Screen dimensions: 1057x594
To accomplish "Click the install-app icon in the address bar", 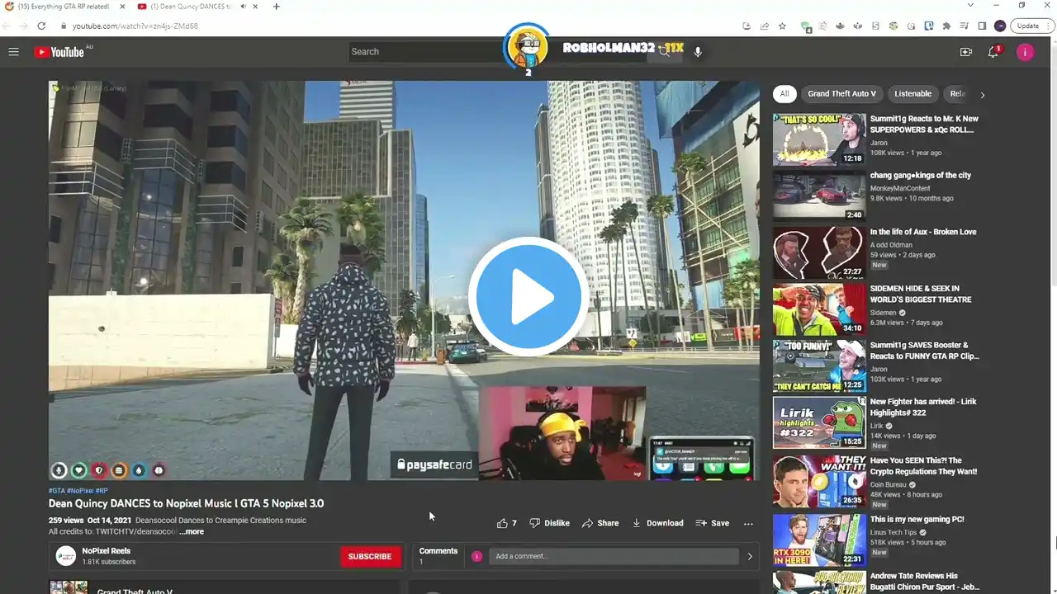I will pyautogui.click(x=747, y=26).
